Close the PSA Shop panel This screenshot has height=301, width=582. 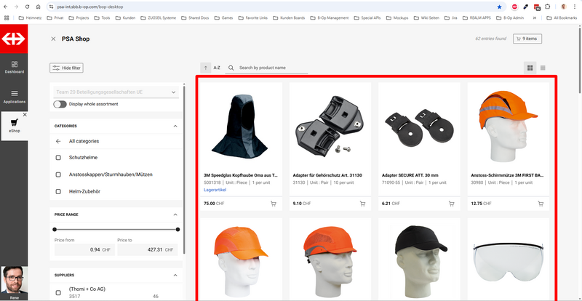pos(53,39)
